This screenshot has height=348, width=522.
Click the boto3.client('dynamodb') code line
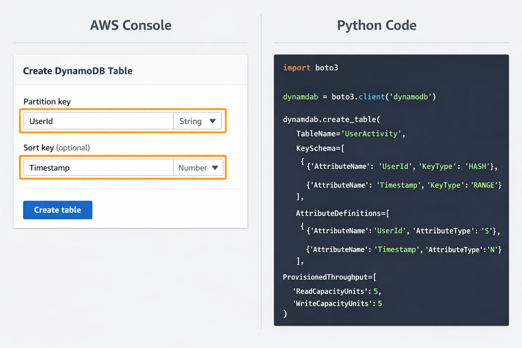(x=359, y=97)
